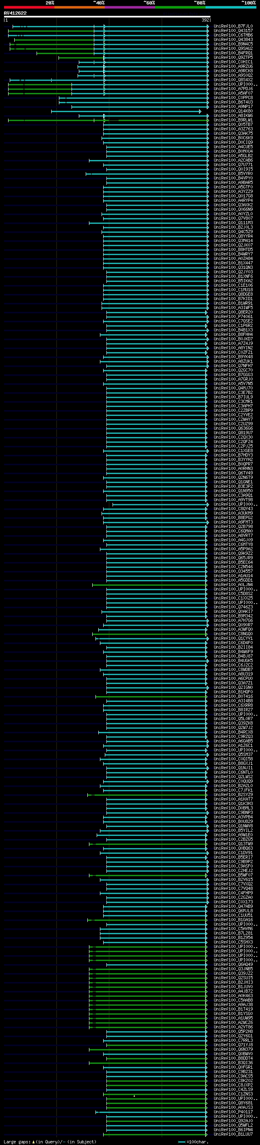Viewport: 260px width, 1145px height.
Task: Select label UniRef100_Q746Z3
Action: 233,607
